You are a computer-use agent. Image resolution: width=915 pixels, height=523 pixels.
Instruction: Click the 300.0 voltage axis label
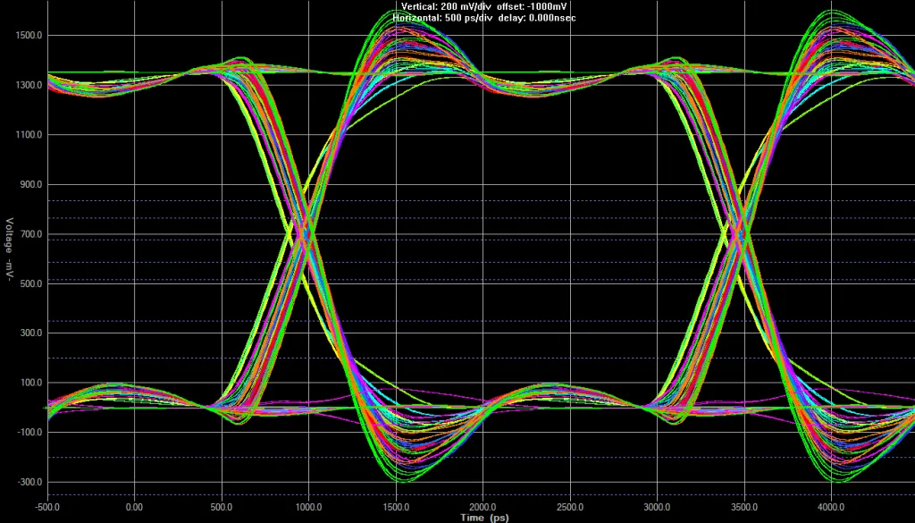point(31,333)
